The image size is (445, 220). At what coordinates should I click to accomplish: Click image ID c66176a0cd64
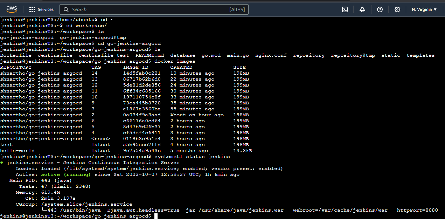coord(142,121)
